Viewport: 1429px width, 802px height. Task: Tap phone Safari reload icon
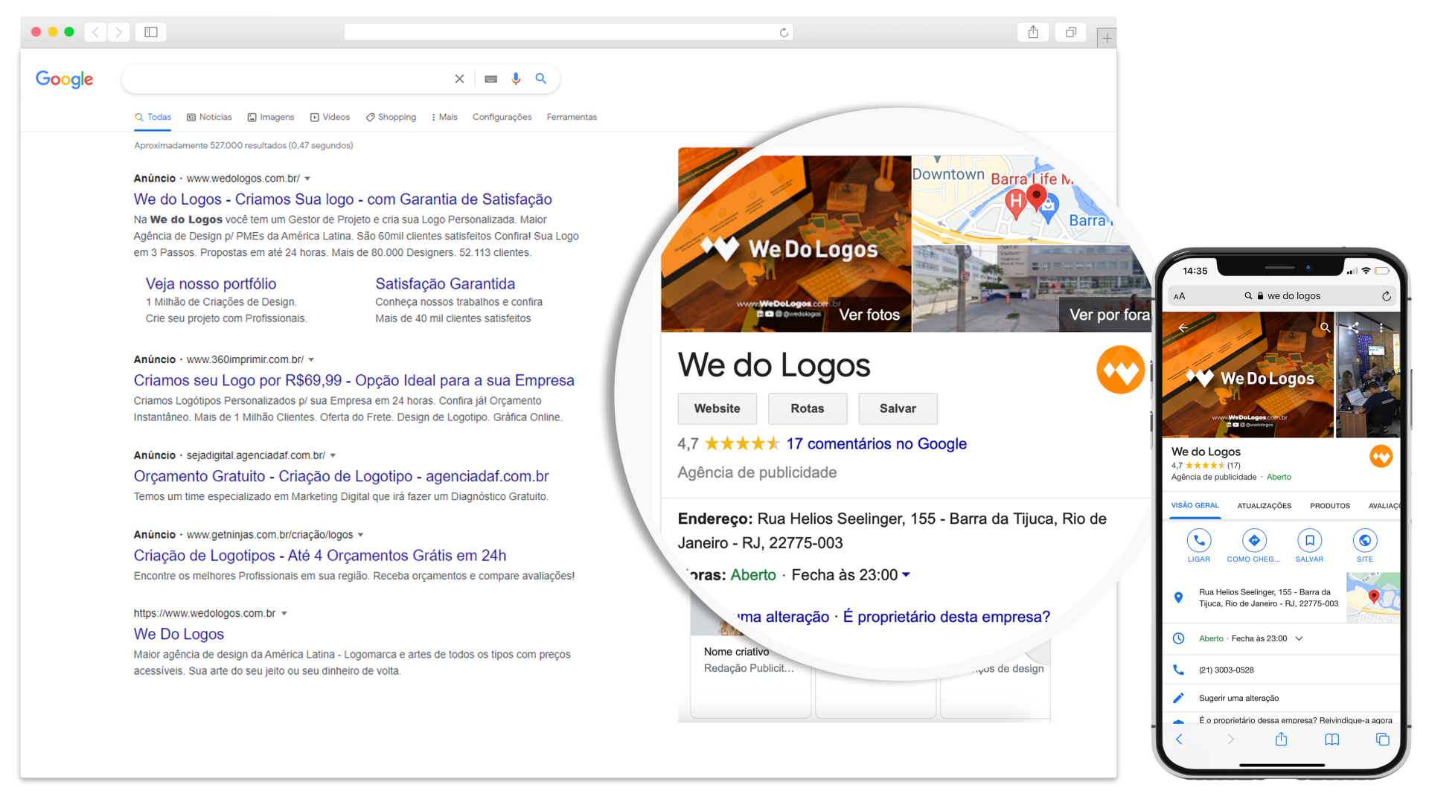(x=1387, y=296)
